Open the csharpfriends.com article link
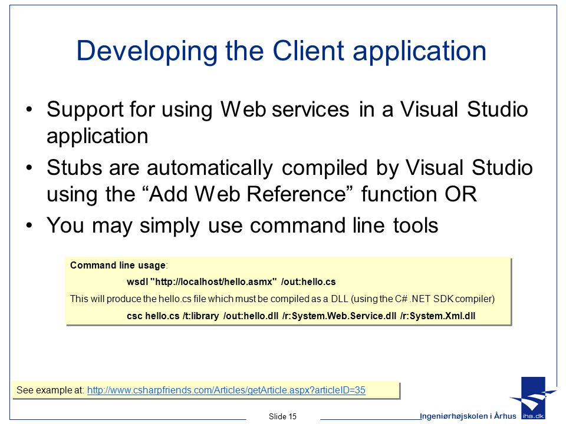Screen dimensions: 566x424 (x=226, y=390)
